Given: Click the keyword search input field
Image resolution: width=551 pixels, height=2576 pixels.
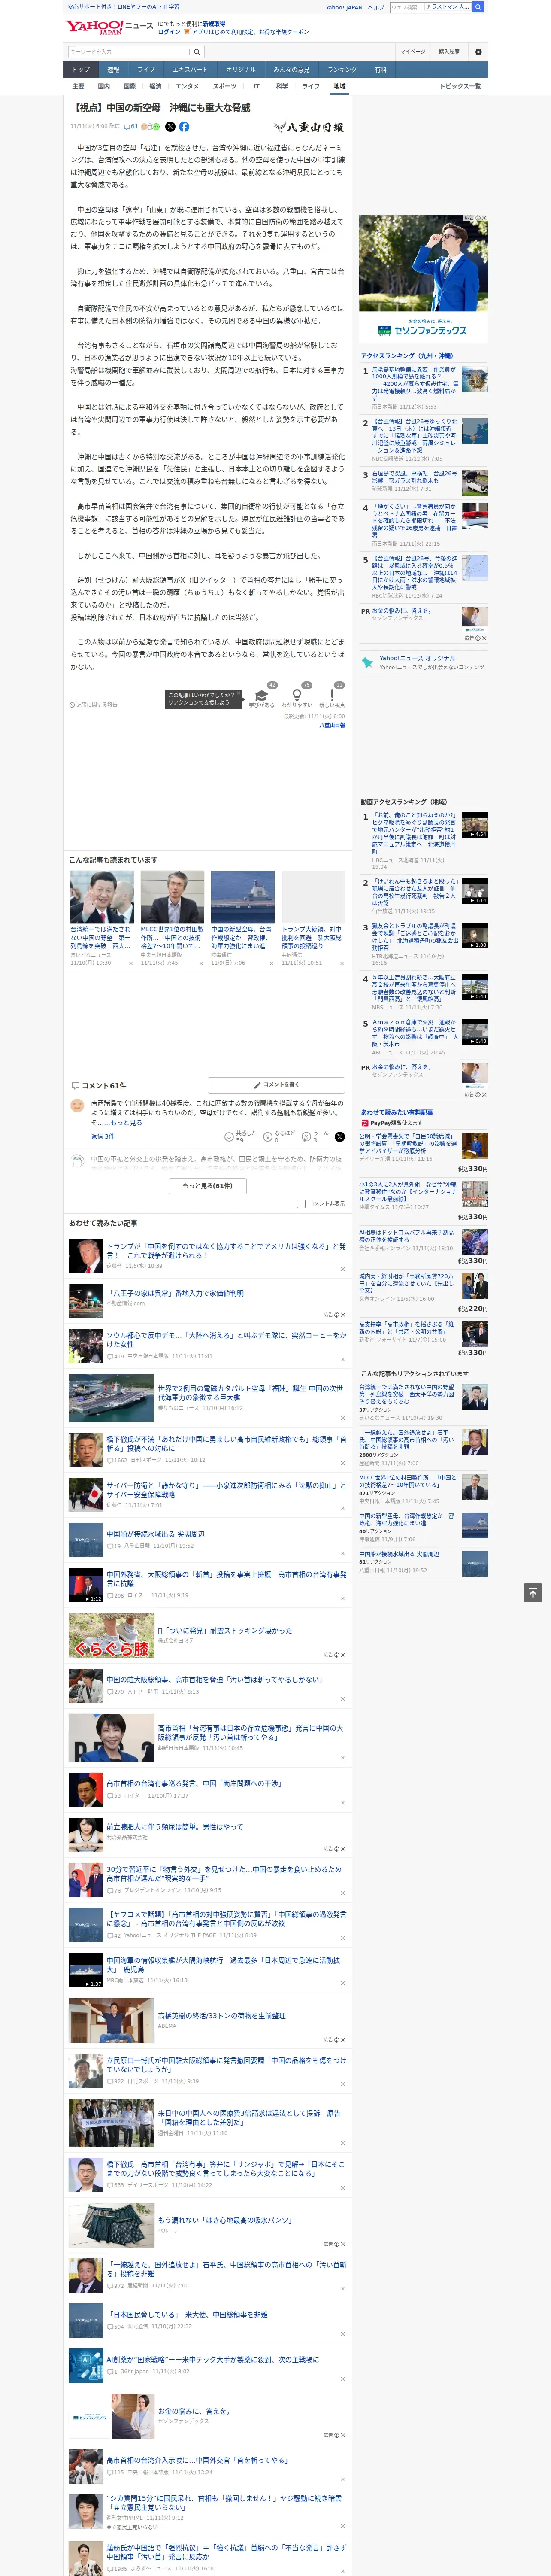Looking at the screenshot, I should point(129,52).
